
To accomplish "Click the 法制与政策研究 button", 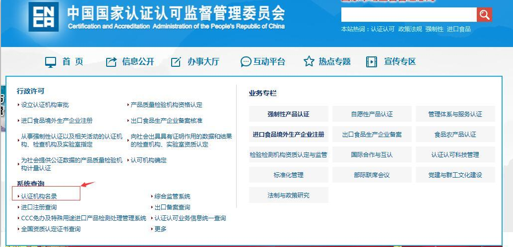I will click(x=289, y=195).
